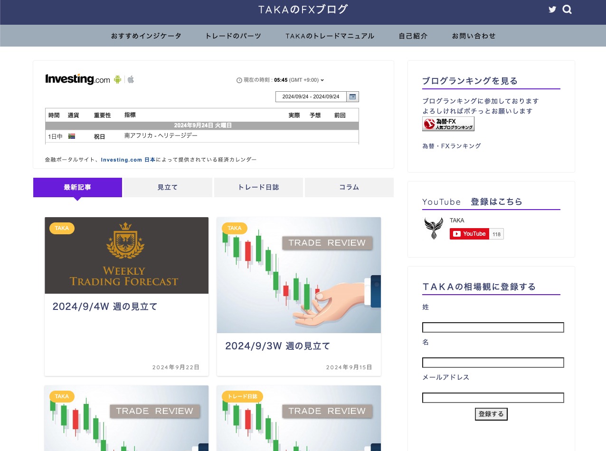Screen dimensions: 606x451
Task: Click the Apple app icon
Action: [x=131, y=79]
